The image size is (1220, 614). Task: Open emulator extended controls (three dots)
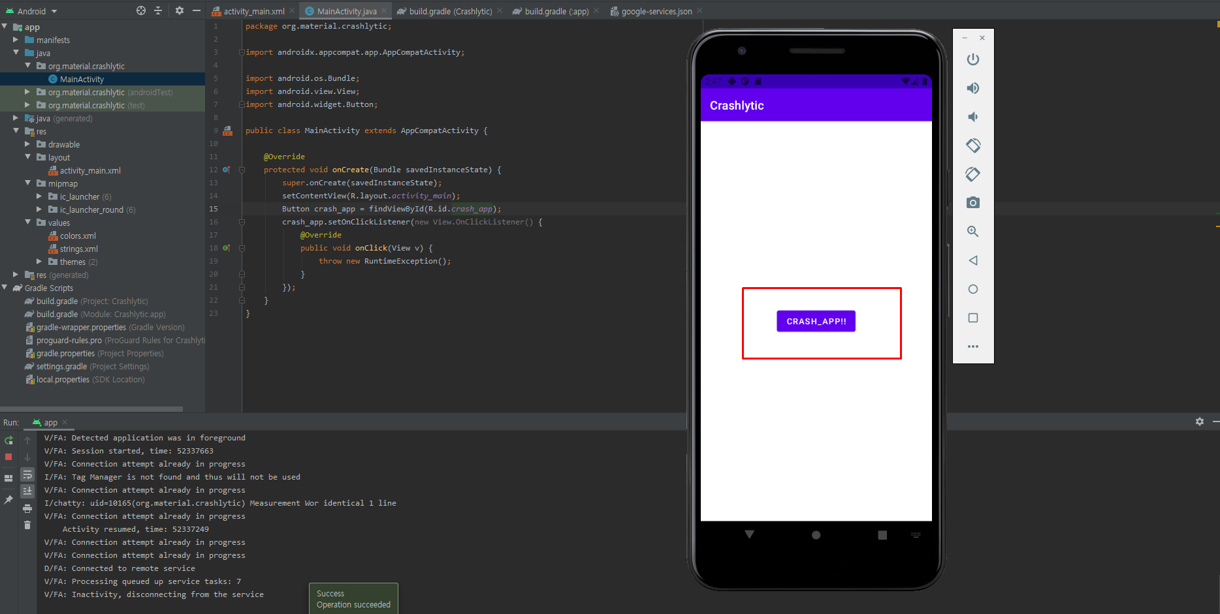click(973, 346)
